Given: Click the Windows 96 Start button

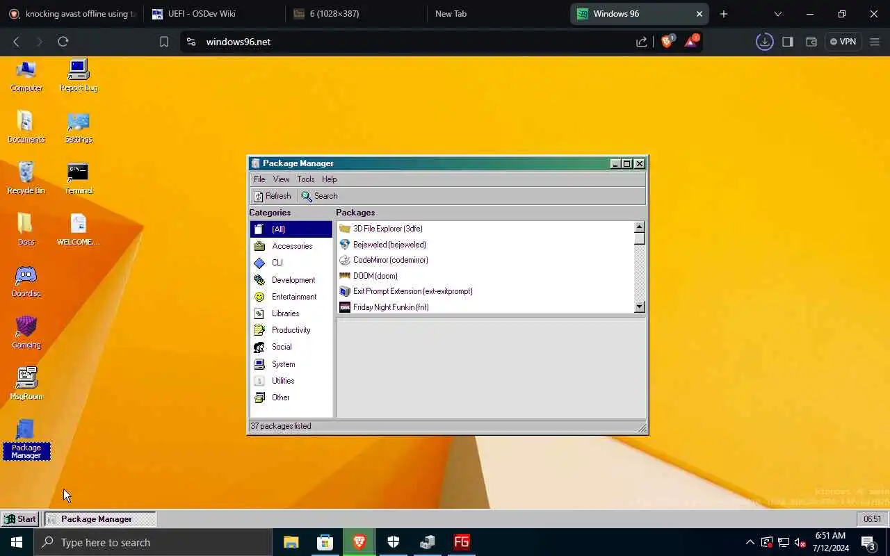Looking at the screenshot, I should (x=20, y=518).
